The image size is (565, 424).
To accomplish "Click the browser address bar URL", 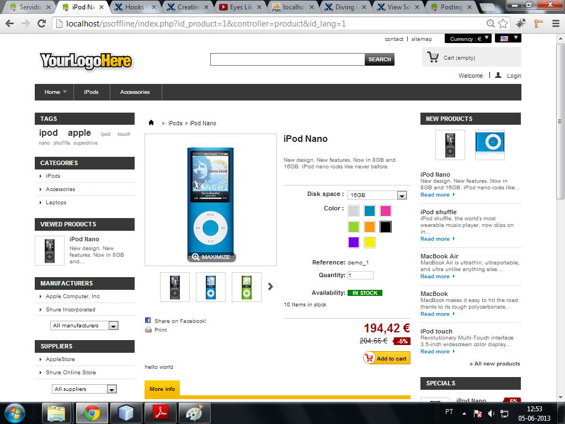I will [x=205, y=24].
